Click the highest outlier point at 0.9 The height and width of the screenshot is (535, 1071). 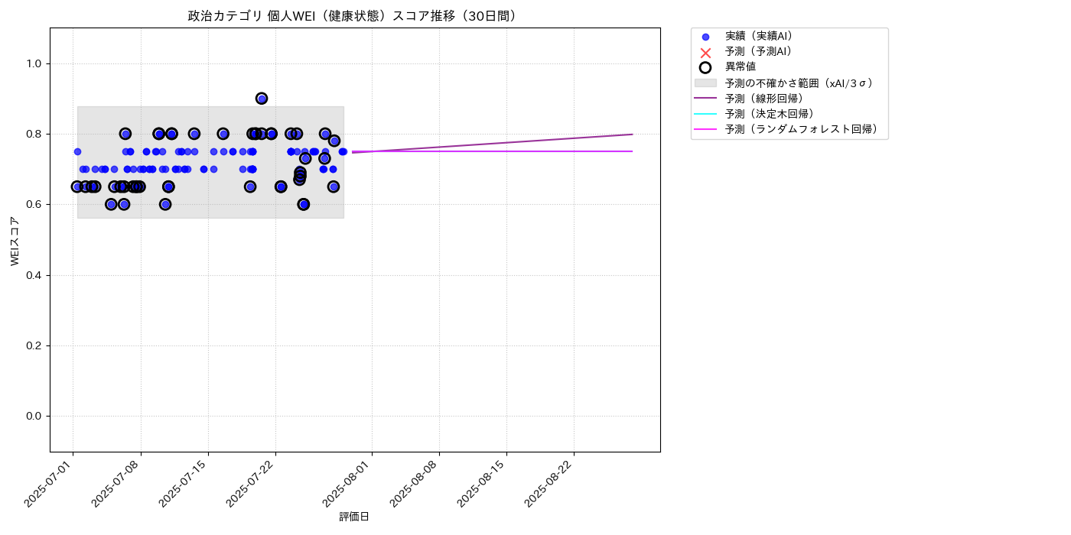click(262, 99)
